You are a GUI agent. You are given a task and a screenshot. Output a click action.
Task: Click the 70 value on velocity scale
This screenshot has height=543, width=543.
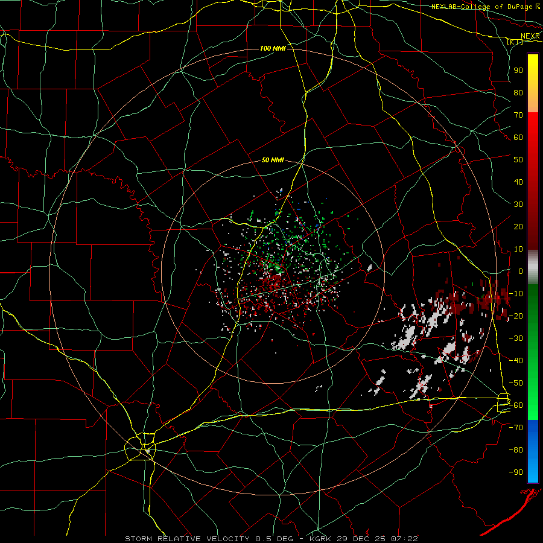tap(518, 115)
